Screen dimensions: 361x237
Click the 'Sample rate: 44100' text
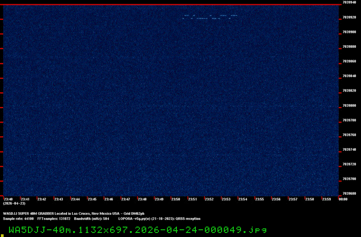(x=18, y=219)
